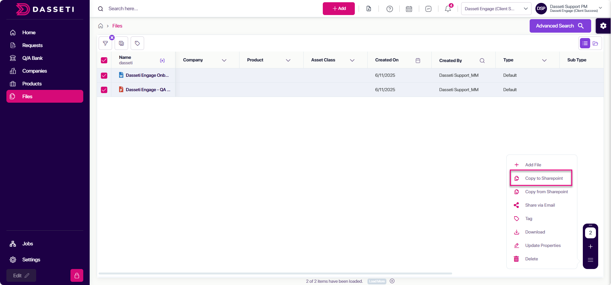The width and height of the screenshot is (611, 285).
Task: Click the Sub Type column header
Action: coord(577,60)
